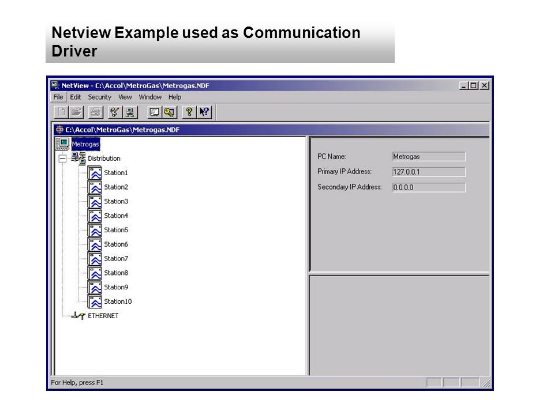The height and width of the screenshot is (415, 554).
Task: Click the Metrogas PC icon in tree
Action: pyautogui.click(x=62, y=144)
